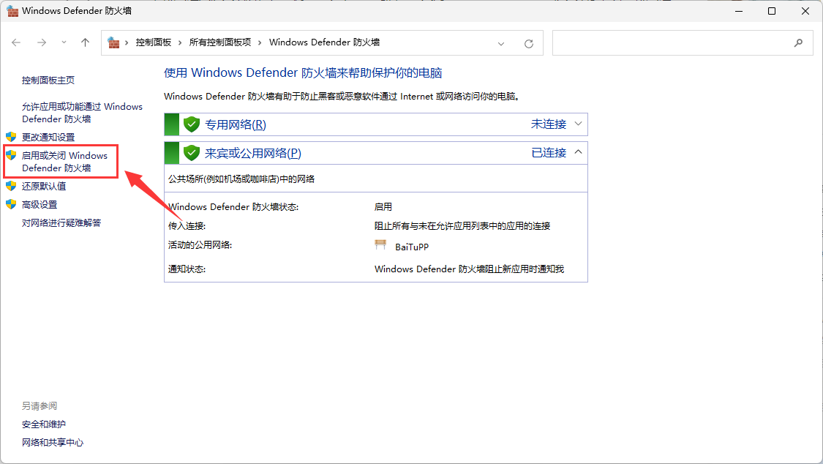Collapse 来宾或公用网络 section with chevron
Image resolution: width=823 pixels, height=464 pixels.
point(578,152)
